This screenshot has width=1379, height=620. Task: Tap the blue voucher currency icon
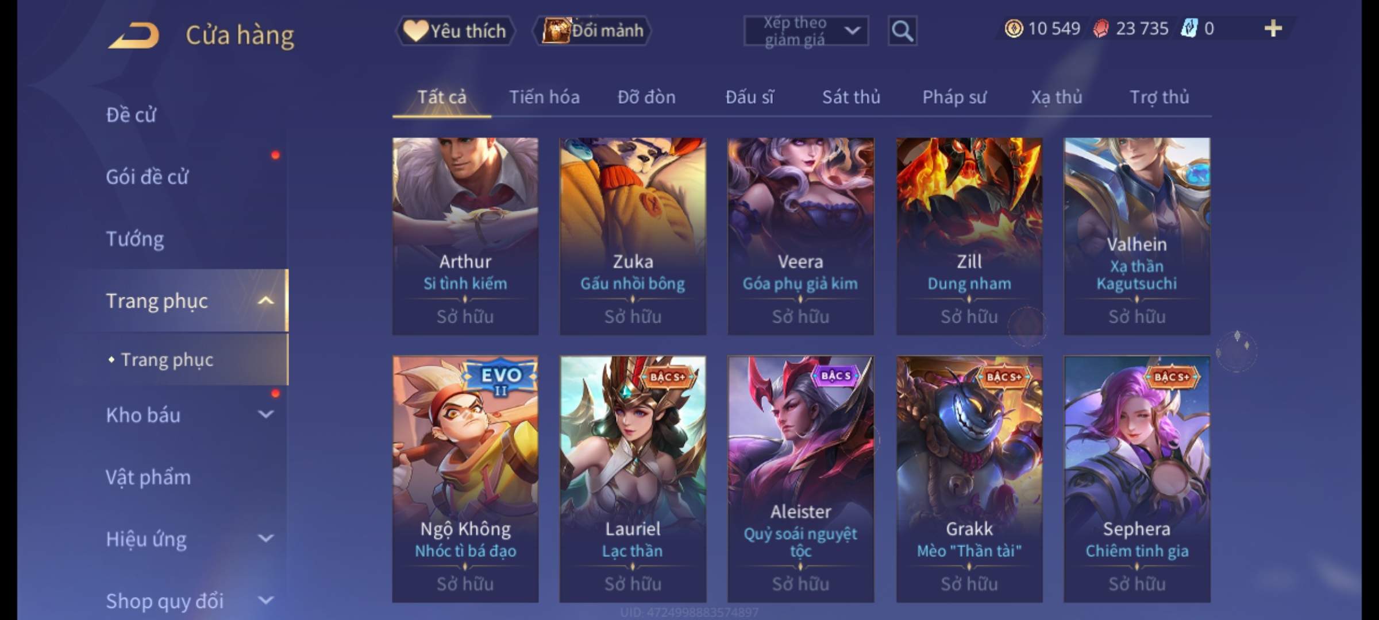pos(1188,29)
